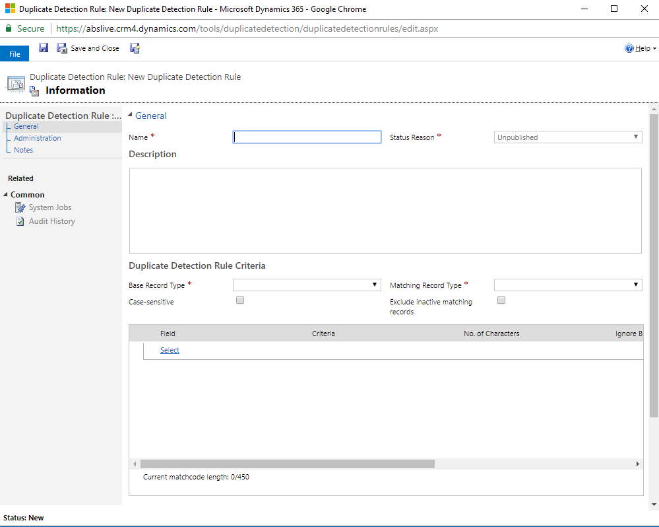659x527 pixels.
Task: Click the Field column header
Action: pos(168,334)
